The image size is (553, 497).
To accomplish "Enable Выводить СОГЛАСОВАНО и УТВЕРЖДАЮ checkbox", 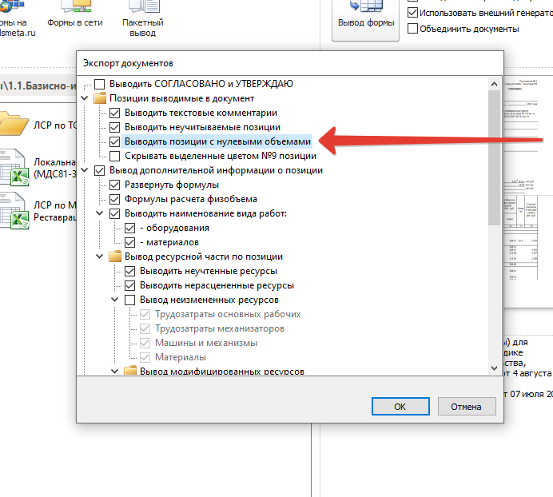I will tap(100, 84).
